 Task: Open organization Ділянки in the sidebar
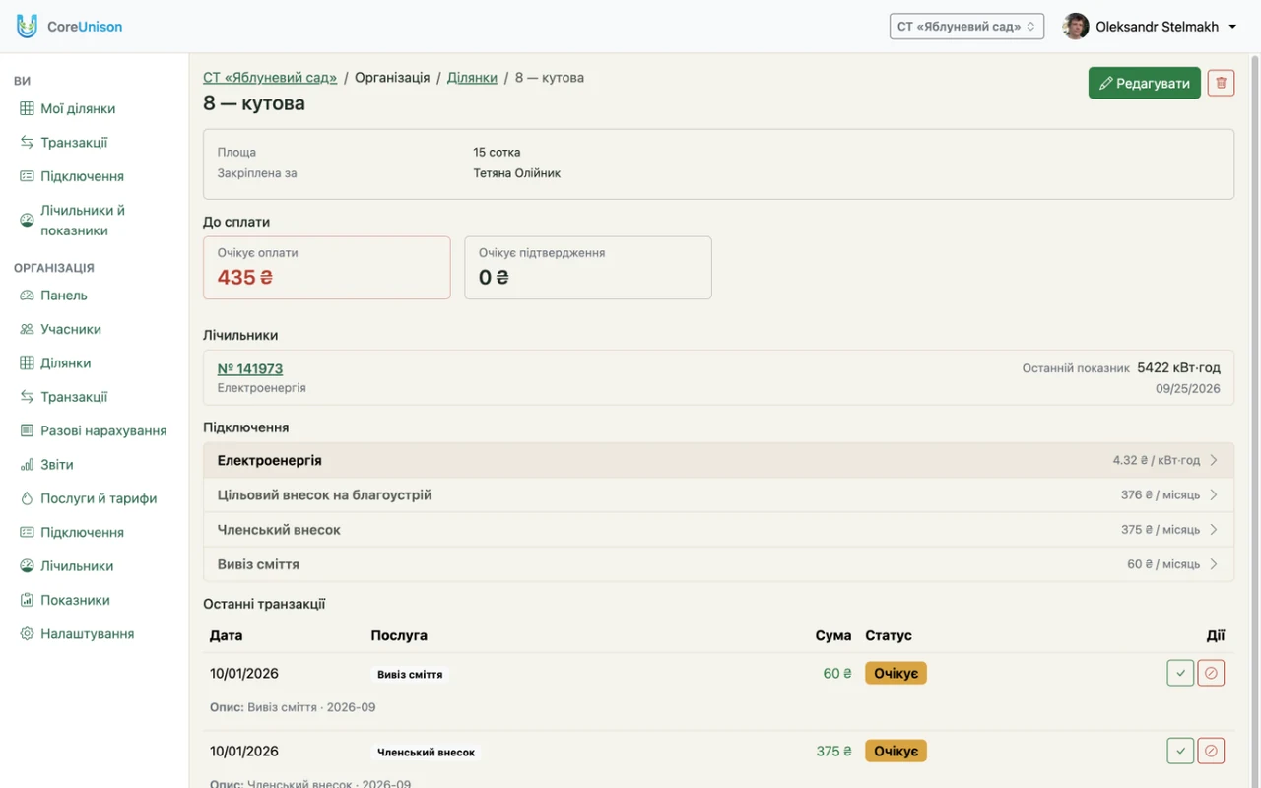(65, 363)
